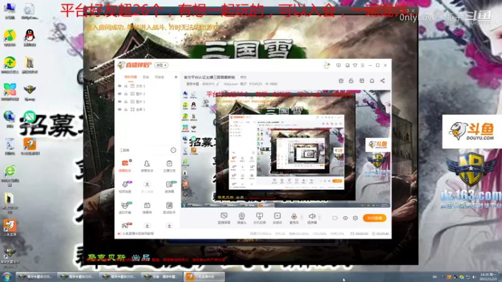
Task: Collapse the 工具箱 toolbox panel
Action: [173, 150]
